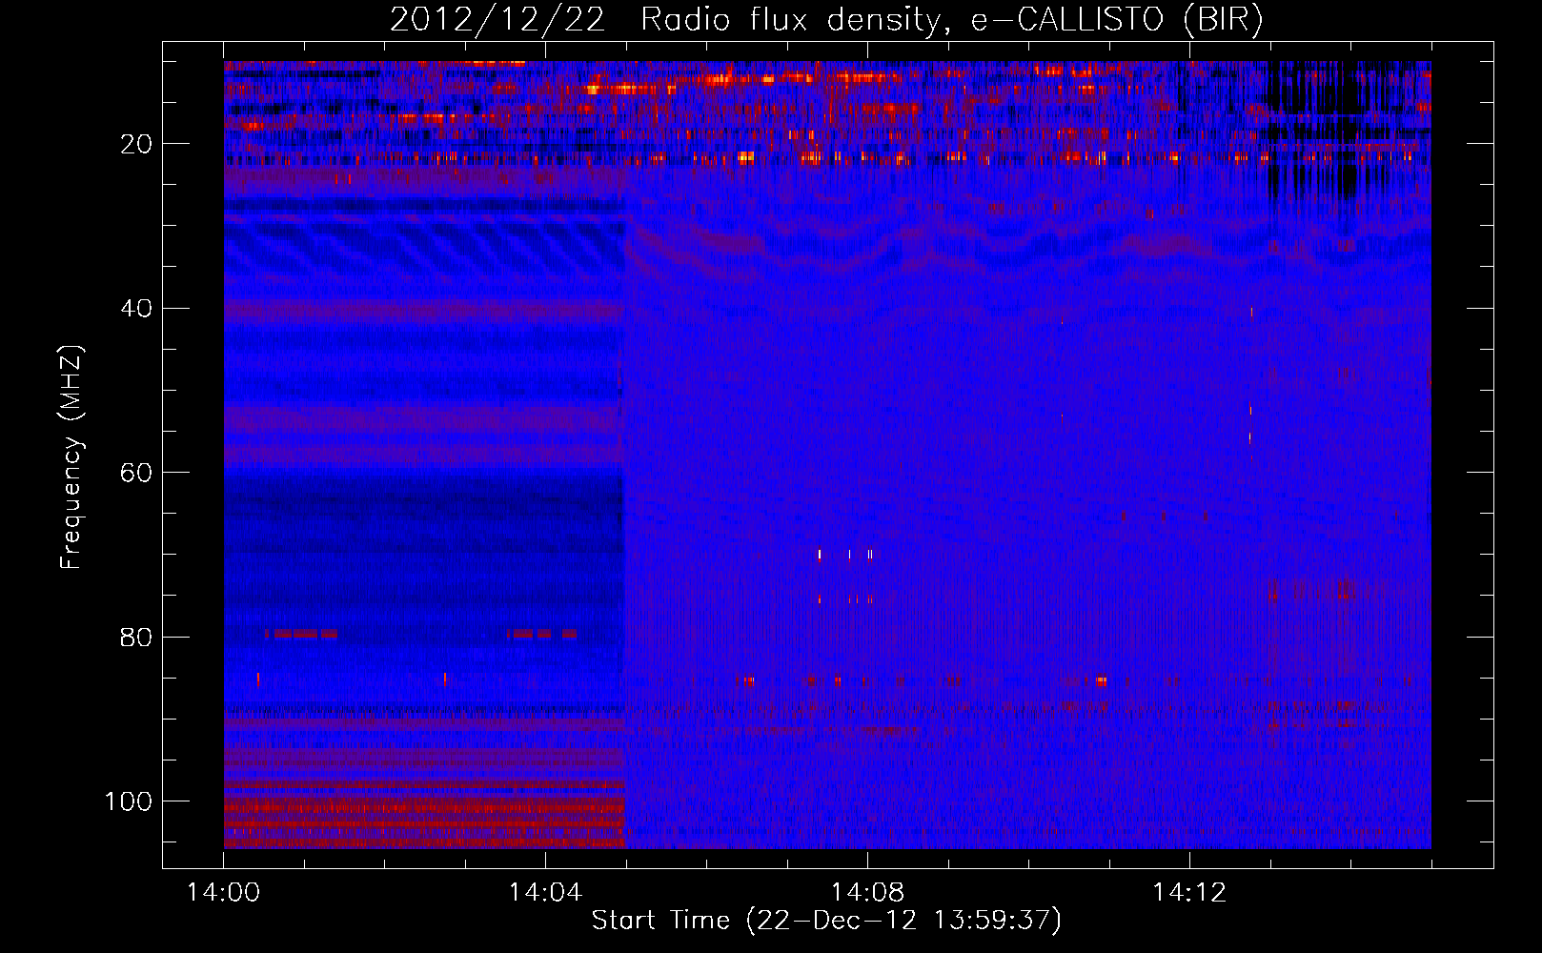The height and width of the screenshot is (953, 1542).
Task: Click the 80 frequency tick label
Action: pos(137,637)
